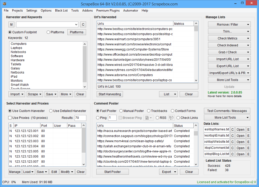259x187 pixels.
Task: Open the Automator menu
Action: (130, 11)
